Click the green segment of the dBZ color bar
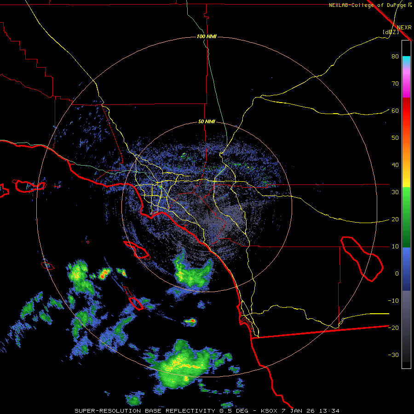414x414 pixels. pos(406,217)
